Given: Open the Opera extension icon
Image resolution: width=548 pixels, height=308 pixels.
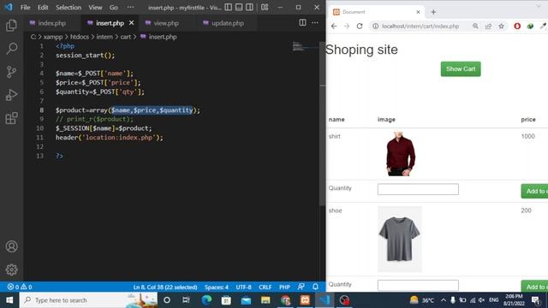Looking at the screenshot, I should [x=517, y=27].
